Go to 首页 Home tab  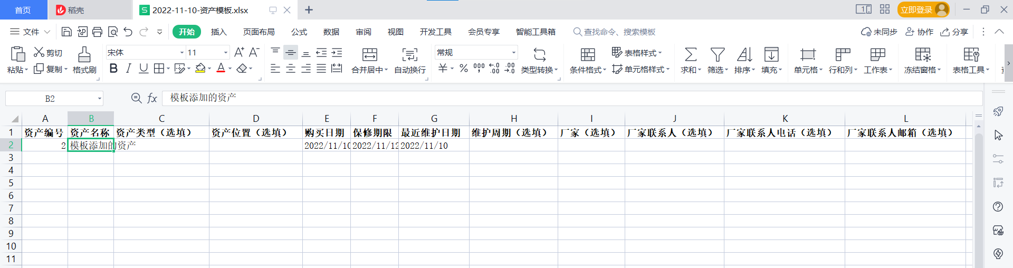(x=23, y=10)
